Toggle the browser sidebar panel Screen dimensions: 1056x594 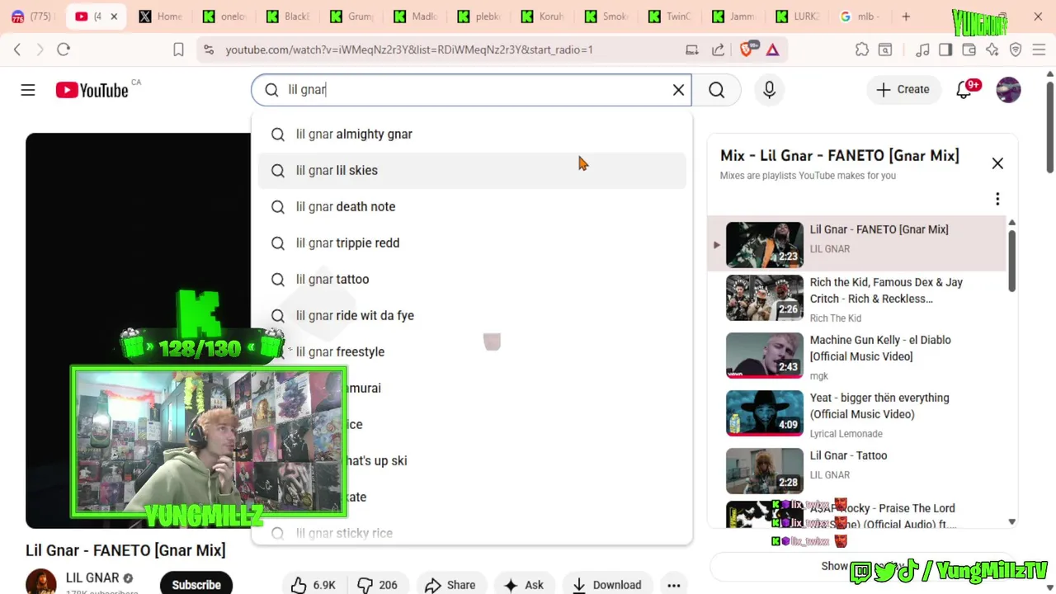click(x=945, y=49)
